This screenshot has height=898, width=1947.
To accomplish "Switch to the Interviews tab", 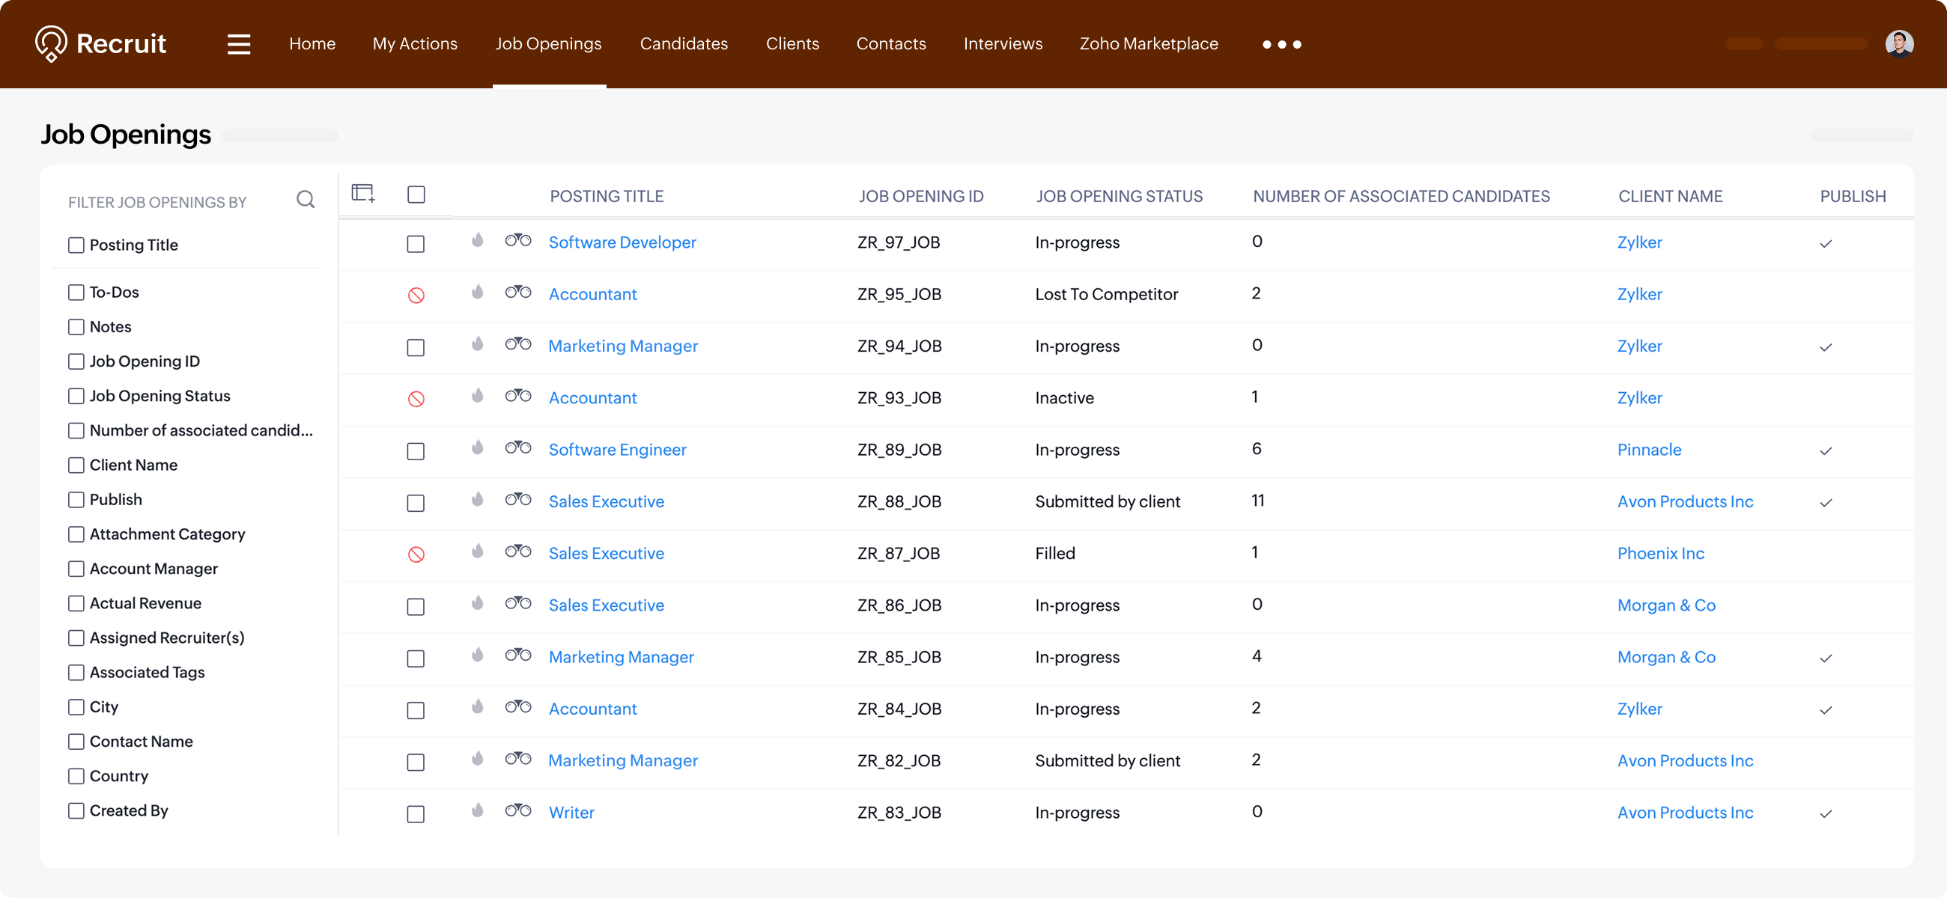I will point(1002,44).
